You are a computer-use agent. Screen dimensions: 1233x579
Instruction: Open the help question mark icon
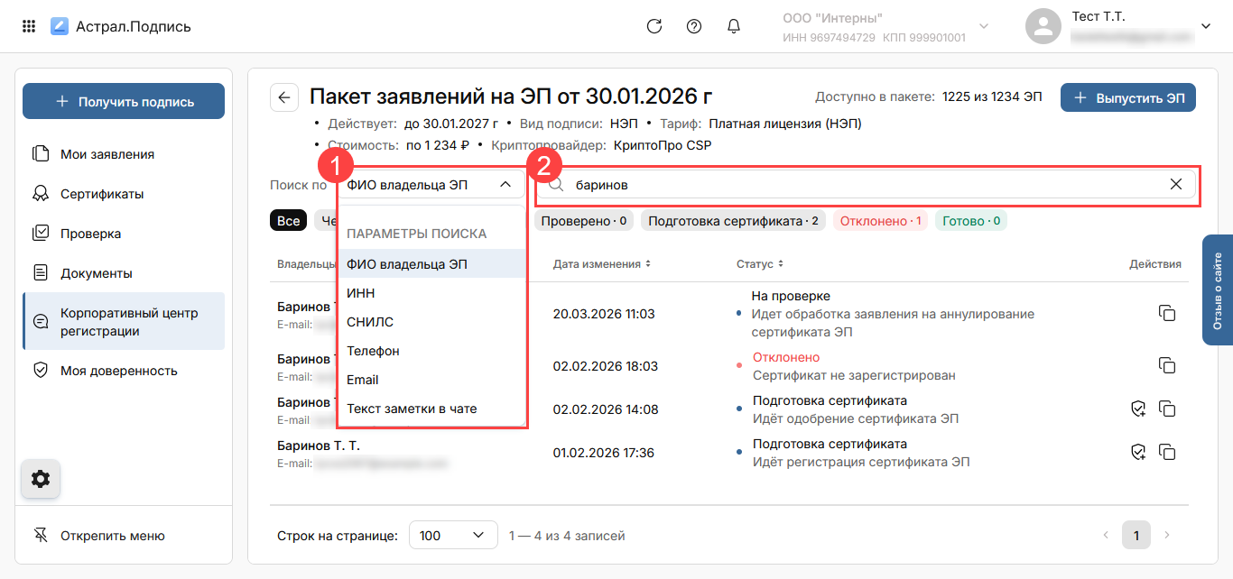coord(694,26)
